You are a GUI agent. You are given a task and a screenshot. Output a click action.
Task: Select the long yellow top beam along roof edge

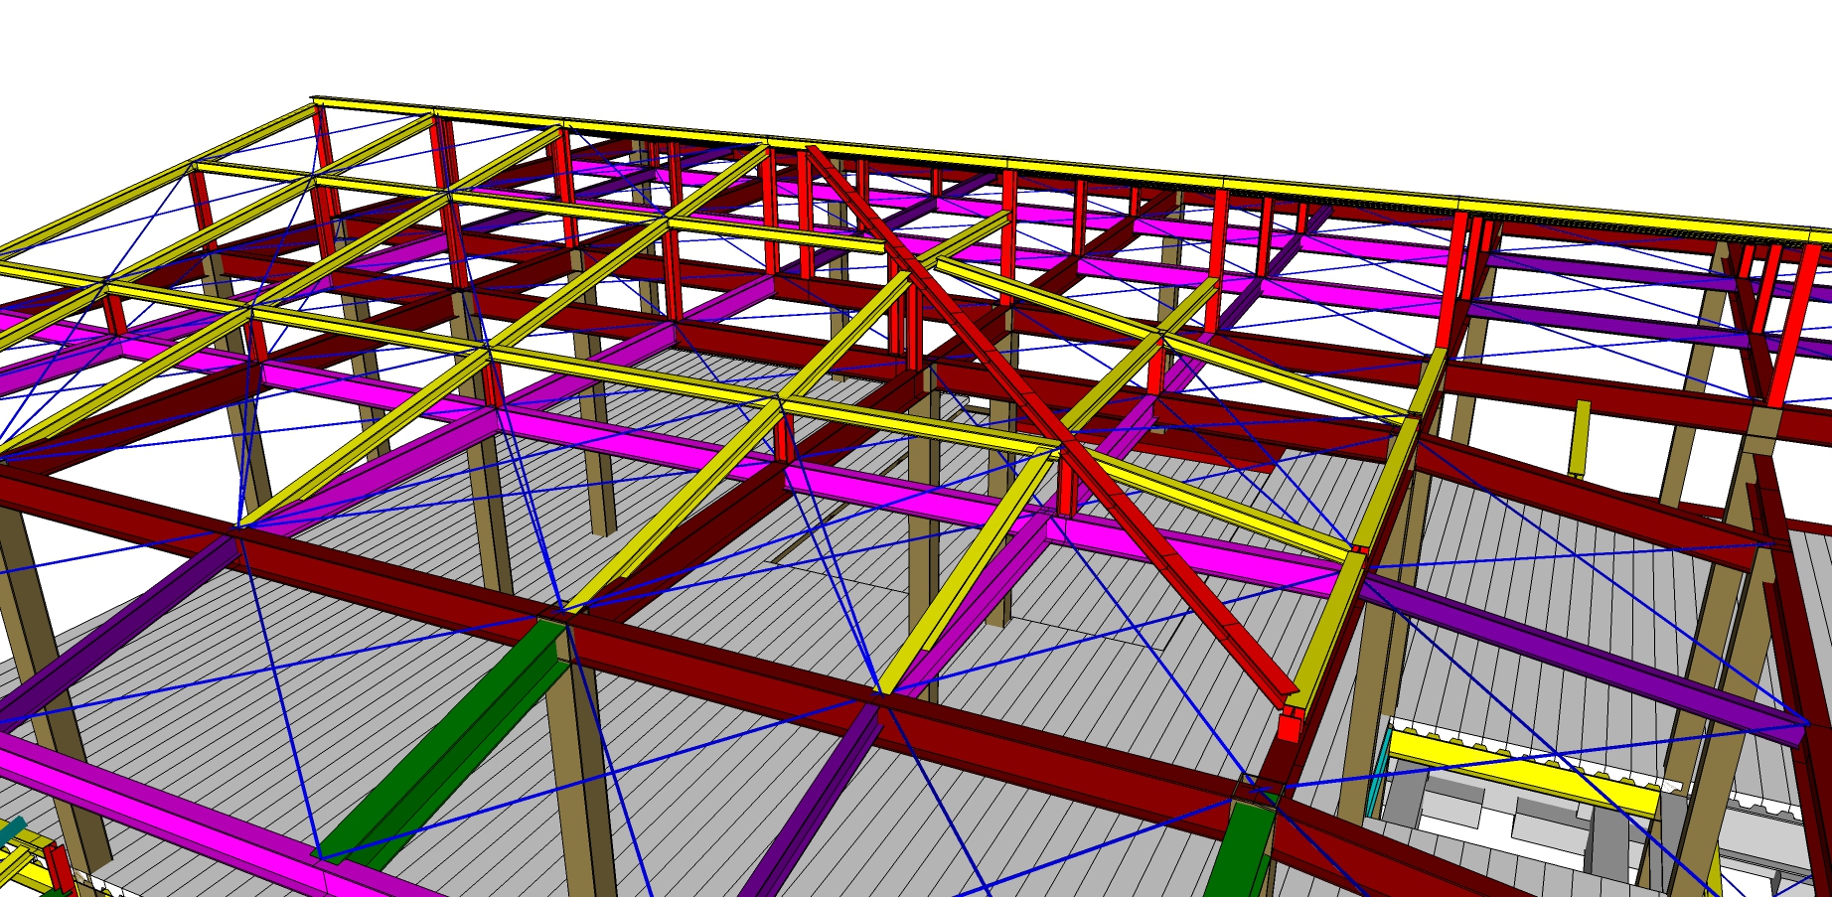pyautogui.click(x=894, y=149)
